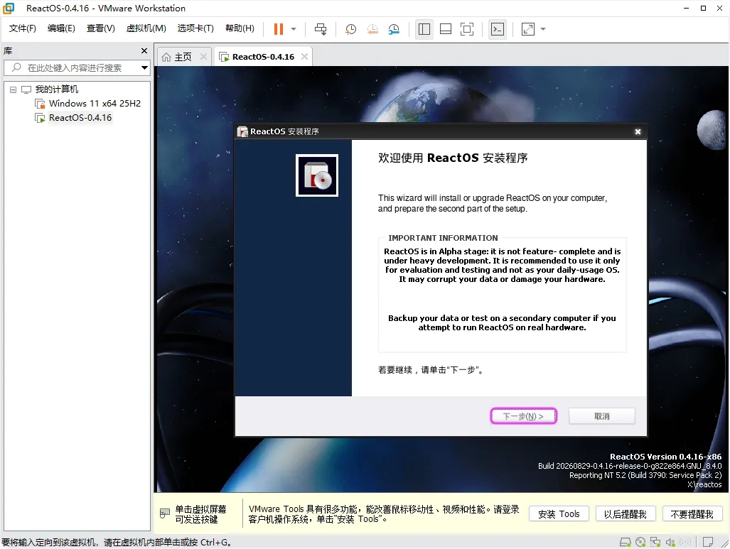
Task: Close the ReactOS-0.4.16 tab
Action: pos(304,56)
